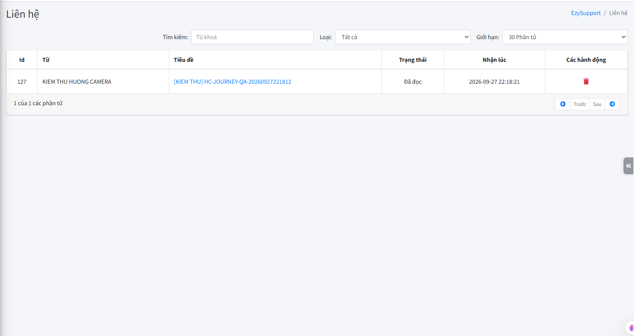Open the KIEM THU HC-JOURNEY-QA message link
635x336 pixels.
coord(233,82)
